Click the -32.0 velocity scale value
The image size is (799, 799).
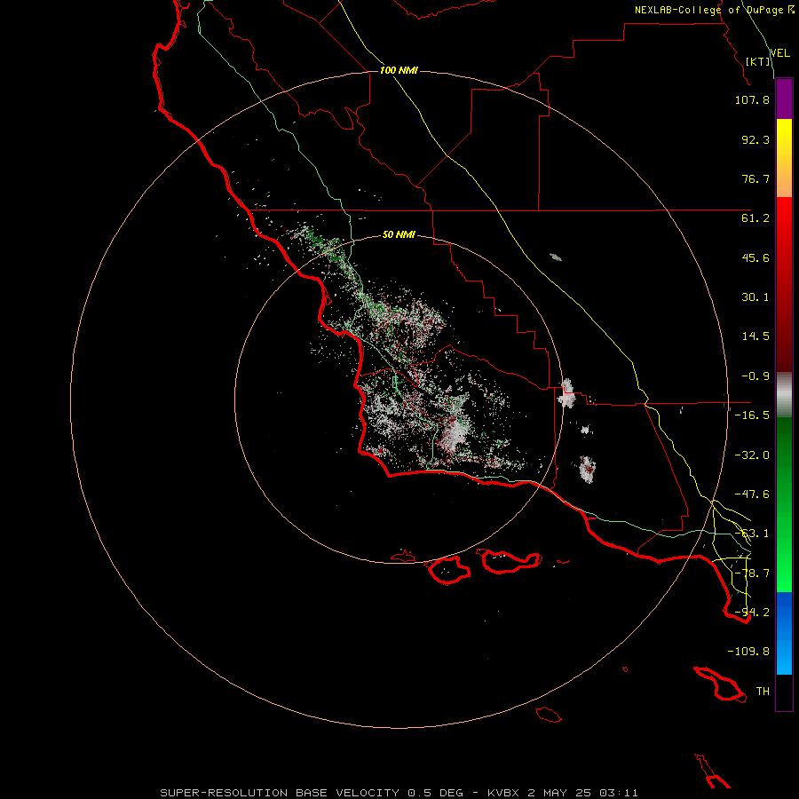752,455
